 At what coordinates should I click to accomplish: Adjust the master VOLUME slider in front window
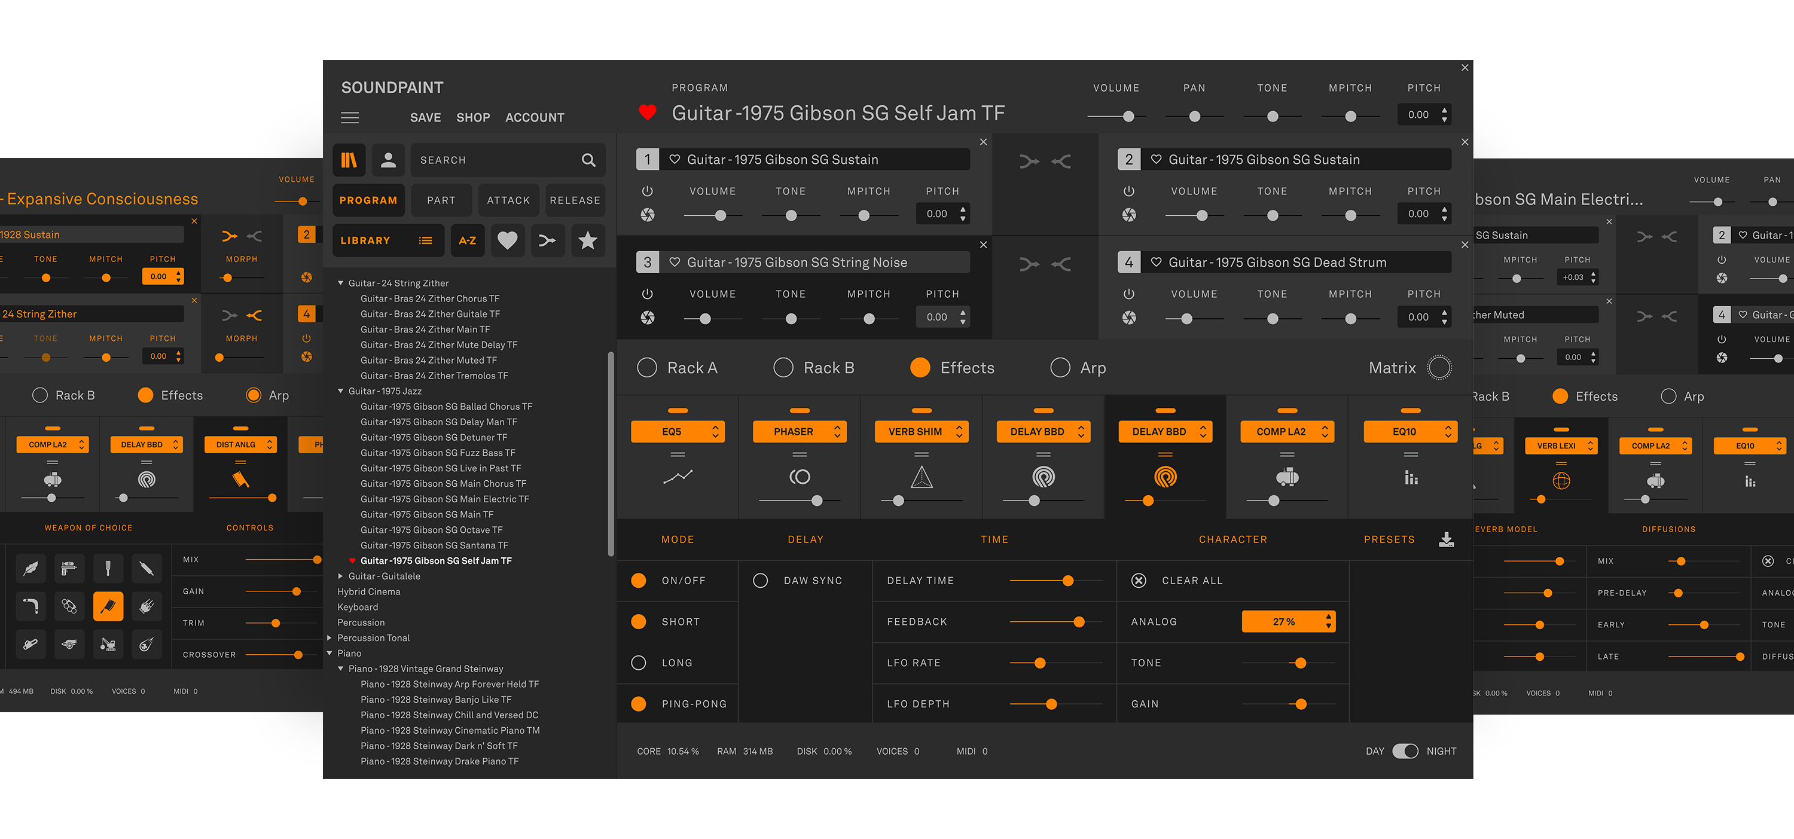(1116, 116)
